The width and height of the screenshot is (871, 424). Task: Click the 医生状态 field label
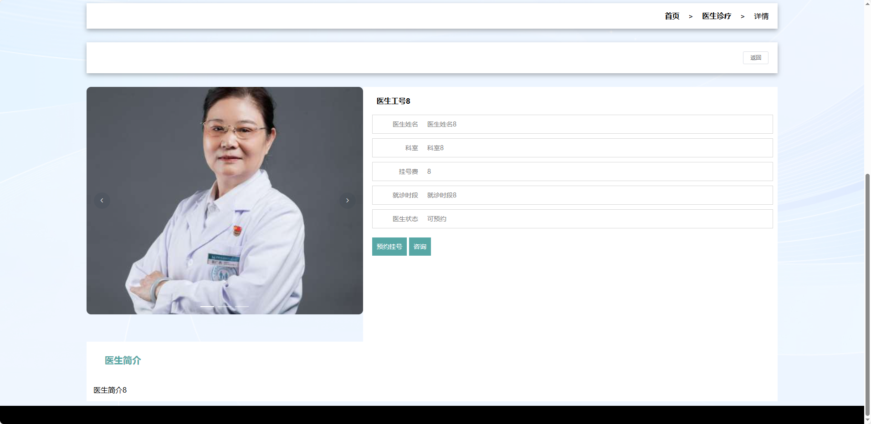(405, 219)
